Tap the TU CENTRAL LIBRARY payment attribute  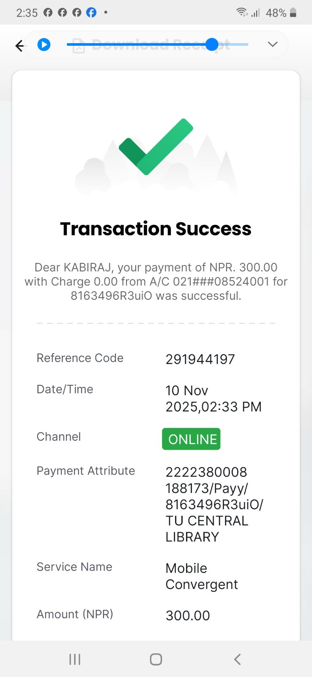[207, 521]
